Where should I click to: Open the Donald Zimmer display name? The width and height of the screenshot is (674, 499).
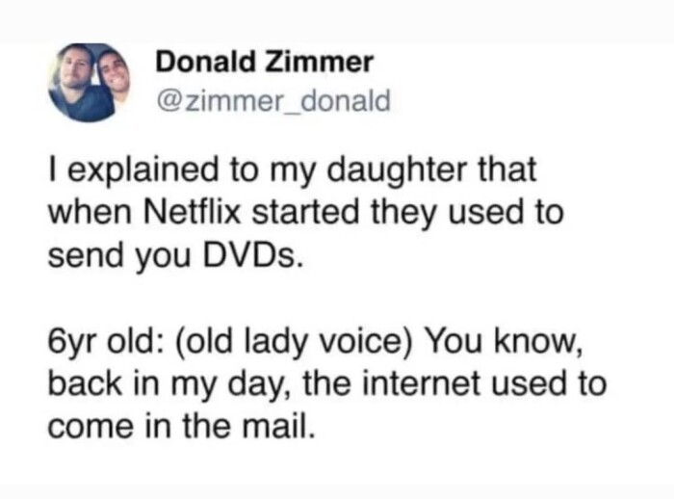pos(264,64)
